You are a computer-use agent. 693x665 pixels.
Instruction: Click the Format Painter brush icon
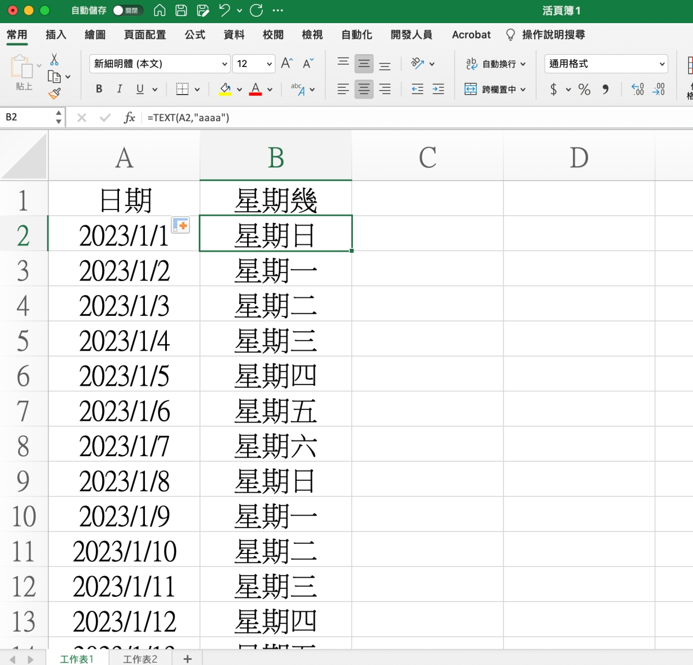click(x=55, y=93)
